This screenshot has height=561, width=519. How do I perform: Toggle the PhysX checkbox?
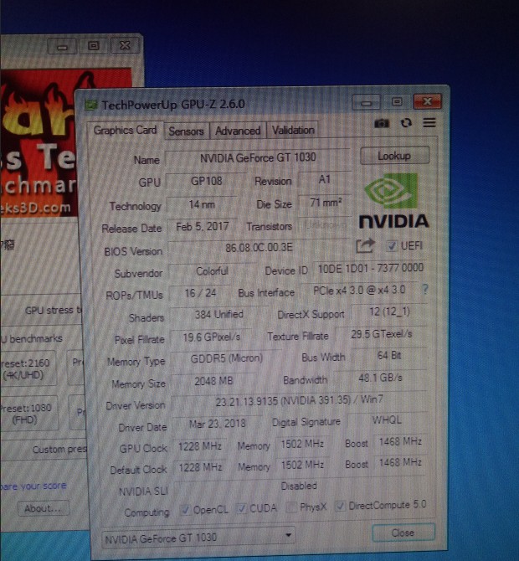coord(292,507)
